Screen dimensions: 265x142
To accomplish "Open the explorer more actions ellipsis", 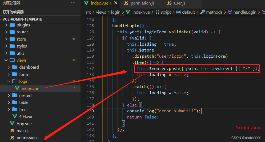I will [x=73, y=3].
